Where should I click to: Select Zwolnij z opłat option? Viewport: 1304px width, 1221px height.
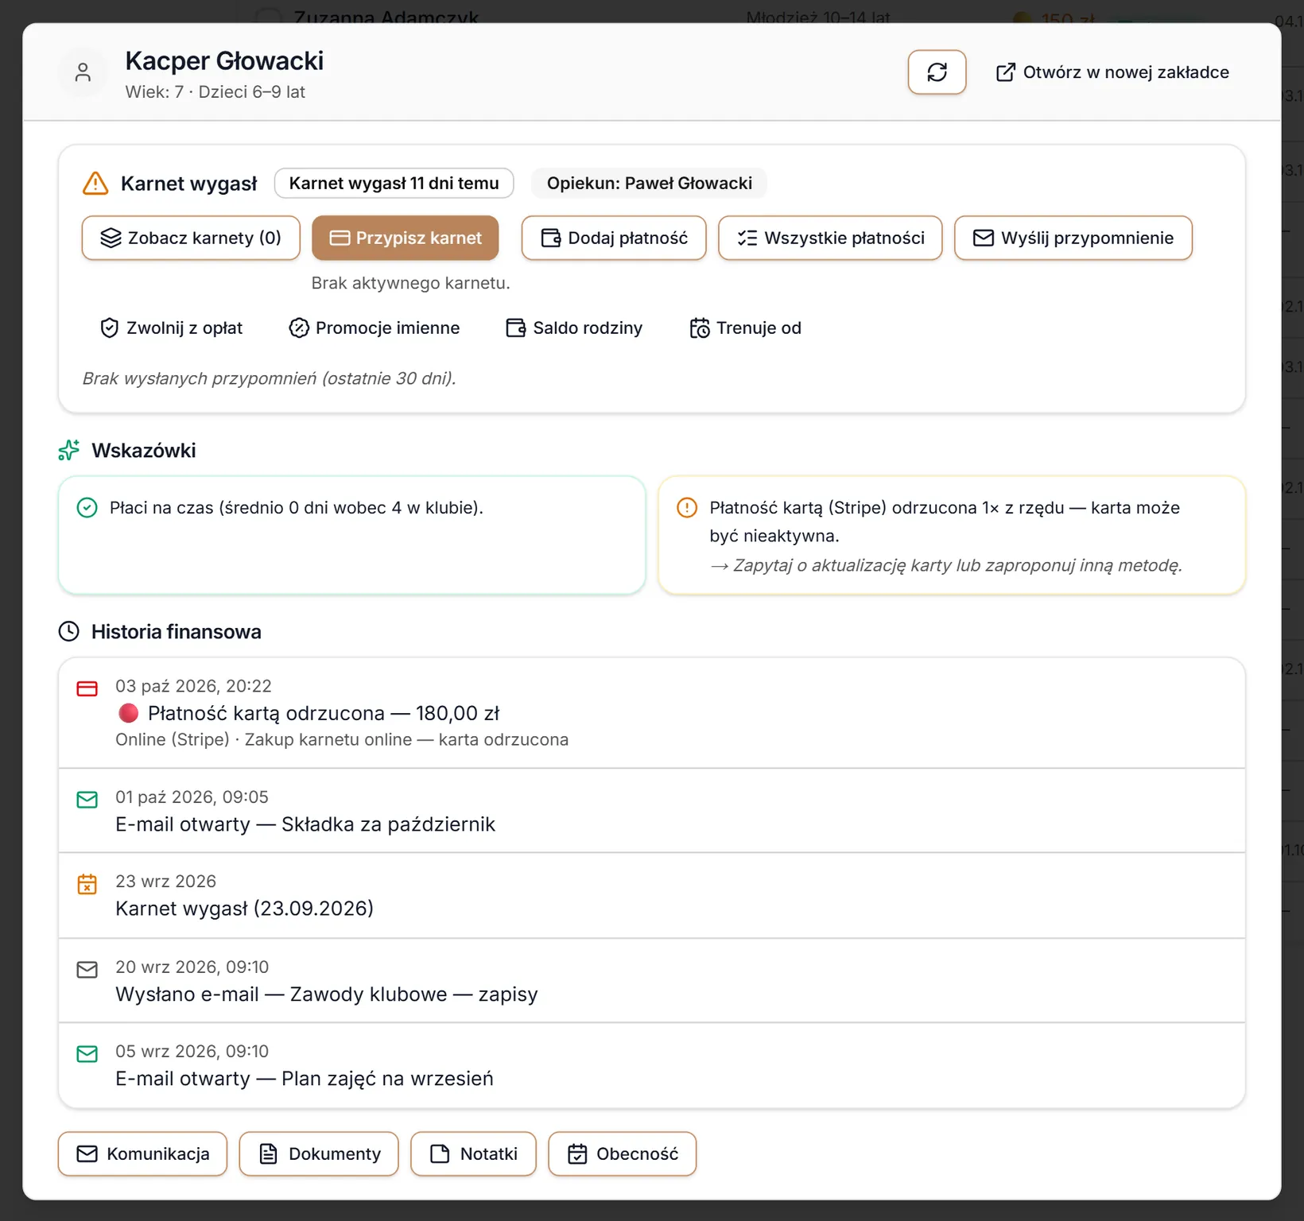click(171, 328)
